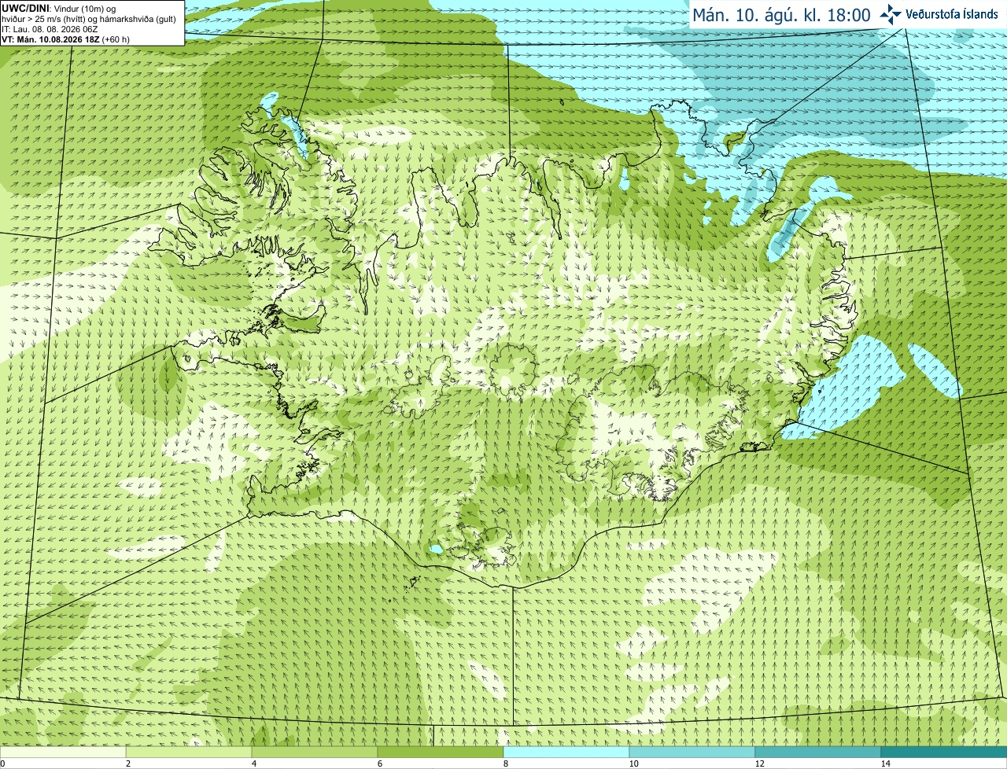Click the legend tick label 14
This screenshot has height=769, width=1007.
885,763
